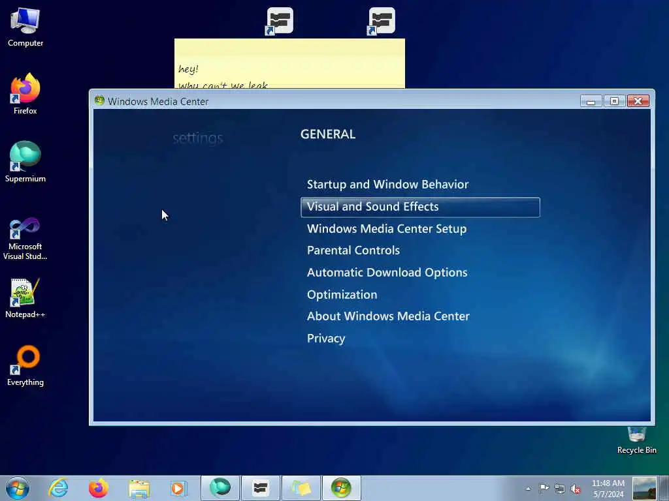Open Firefox desktop shortcut
This screenshot has width=669, height=501.
[25, 94]
